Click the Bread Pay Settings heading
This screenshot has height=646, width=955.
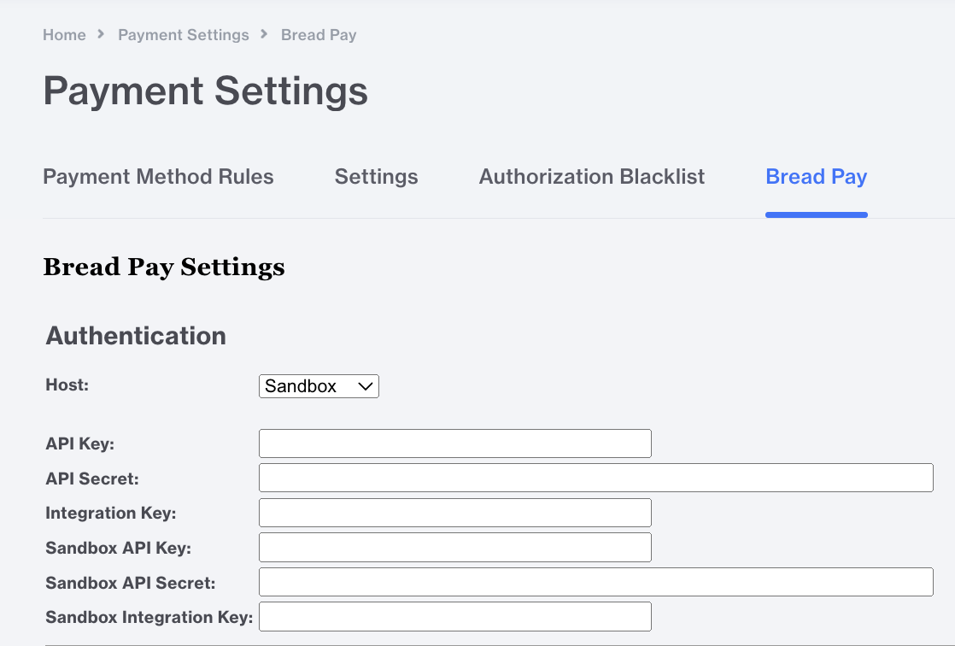164,267
